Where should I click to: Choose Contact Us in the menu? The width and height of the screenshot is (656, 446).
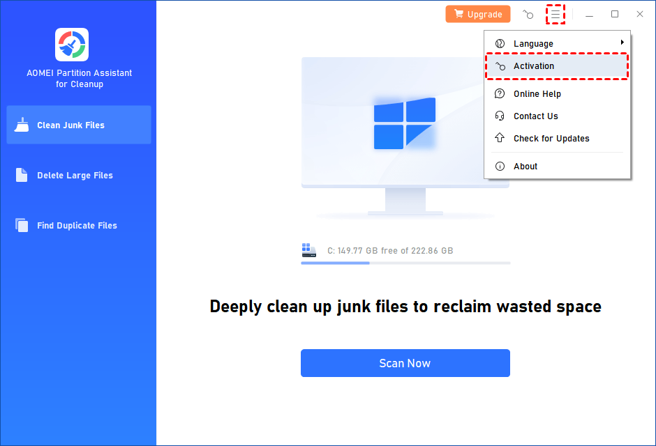[x=558, y=116]
